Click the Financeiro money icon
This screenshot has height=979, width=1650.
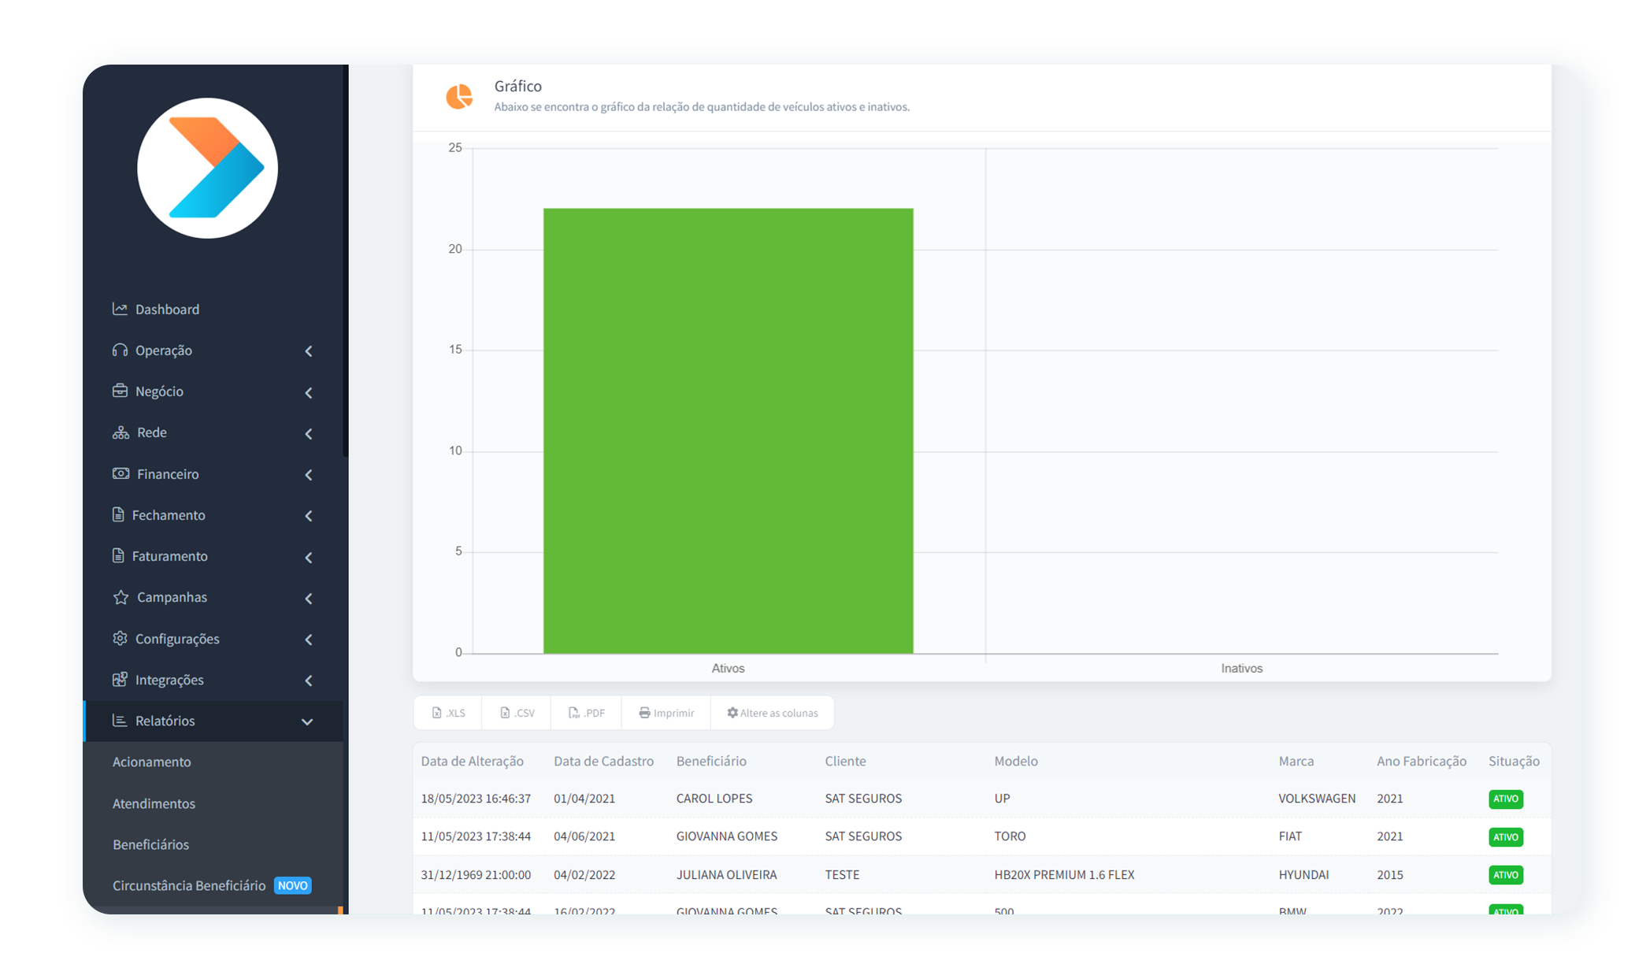point(121,473)
